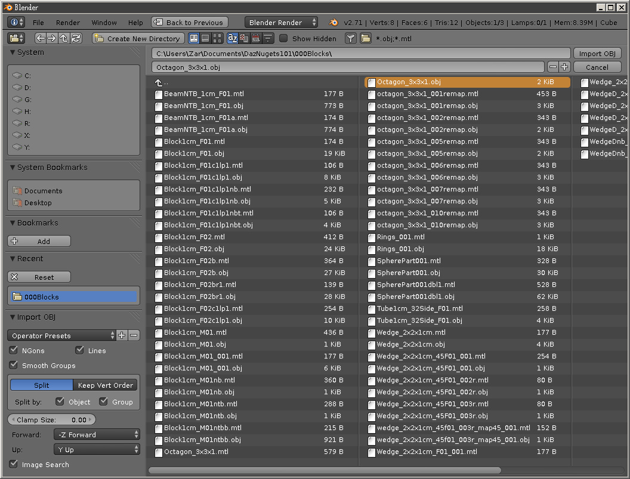Go forward to next folder arrow
Image resolution: width=630 pixels, height=479 pixels.
click(x=52, y=38)
